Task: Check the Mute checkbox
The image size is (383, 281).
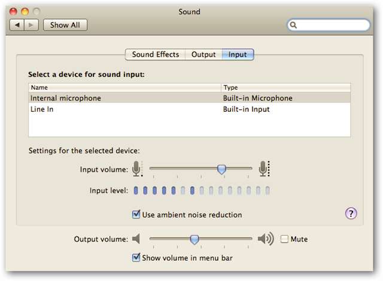Action: tap(284, 239)
